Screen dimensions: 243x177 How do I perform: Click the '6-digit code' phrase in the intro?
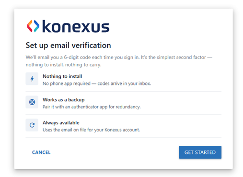75,57
